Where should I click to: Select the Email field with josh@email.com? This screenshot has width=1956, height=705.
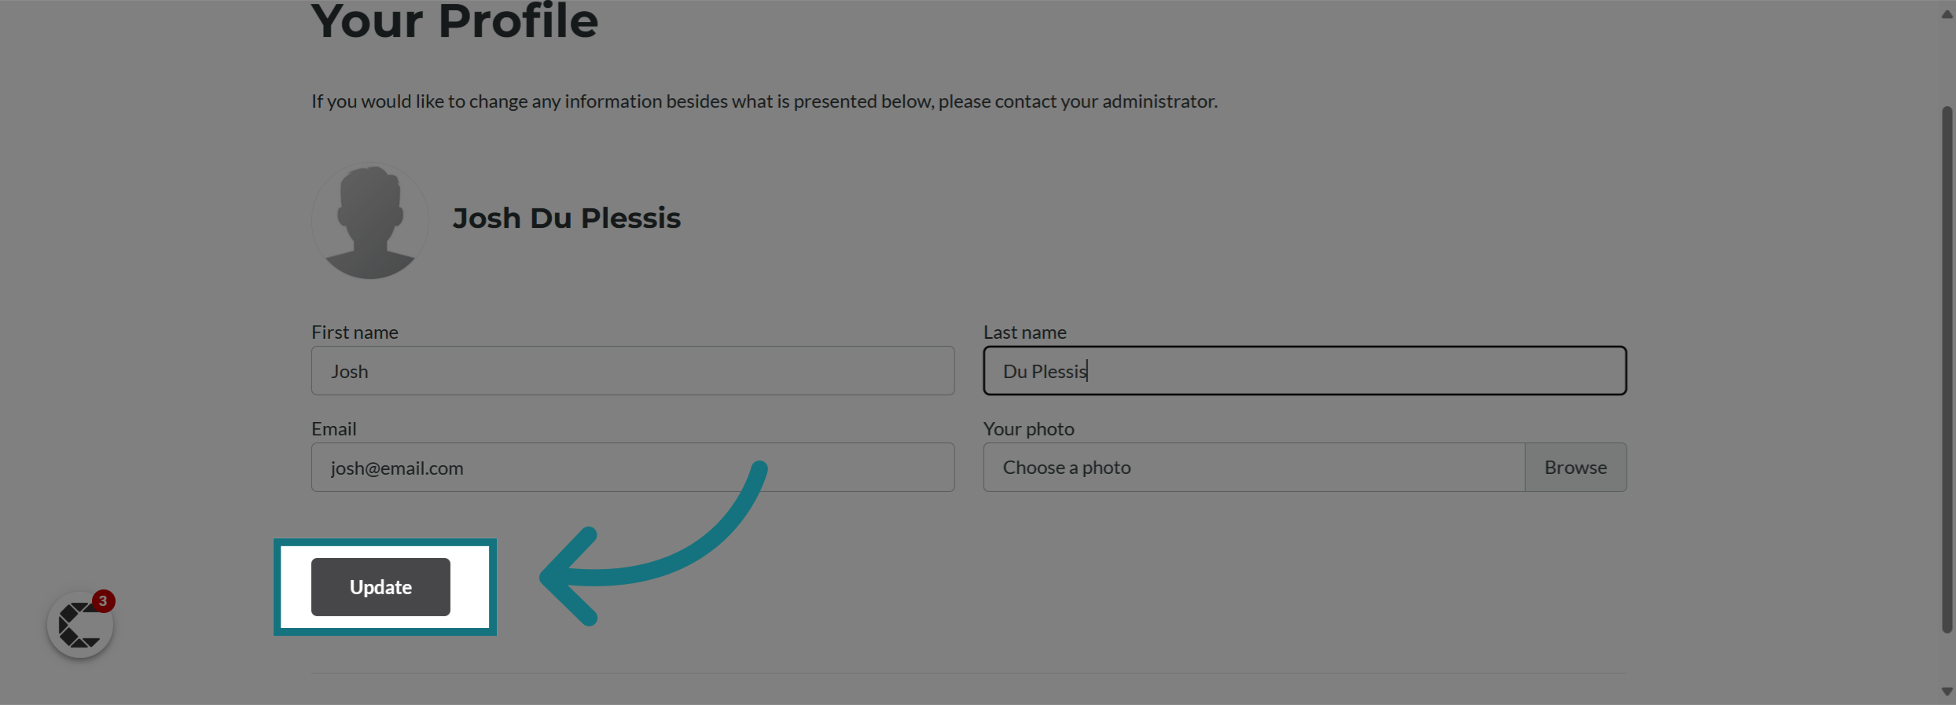[633, 468]
